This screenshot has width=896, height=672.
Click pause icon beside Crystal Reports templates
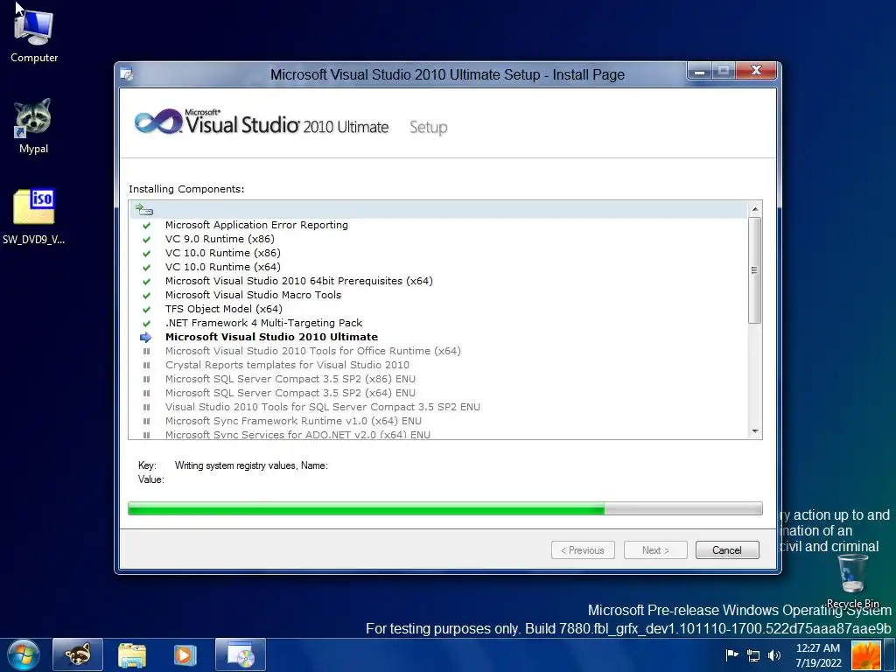[146, 365]
